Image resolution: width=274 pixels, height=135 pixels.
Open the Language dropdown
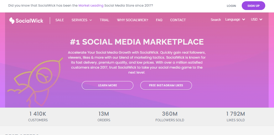coord(235,20)
